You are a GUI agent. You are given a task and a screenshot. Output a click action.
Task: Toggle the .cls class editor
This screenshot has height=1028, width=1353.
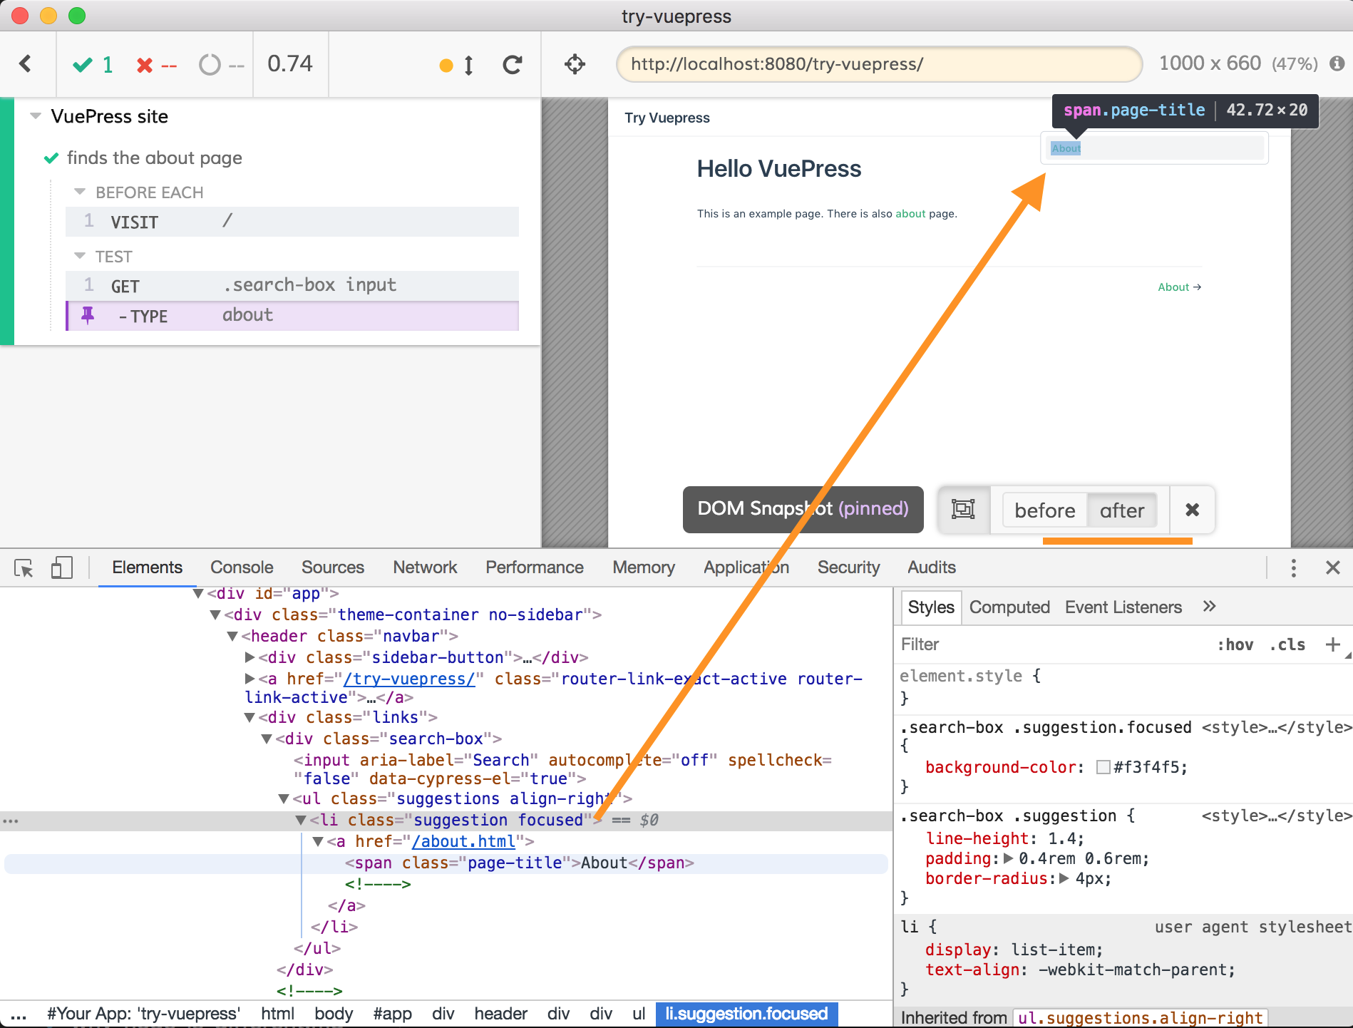click(x=1287, y=644)
